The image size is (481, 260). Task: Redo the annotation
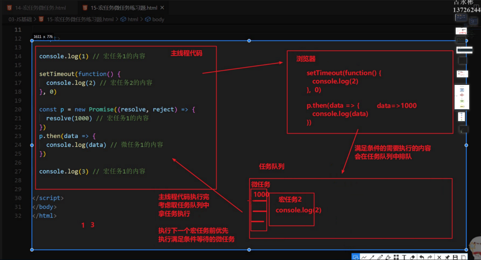coord(430,257)
